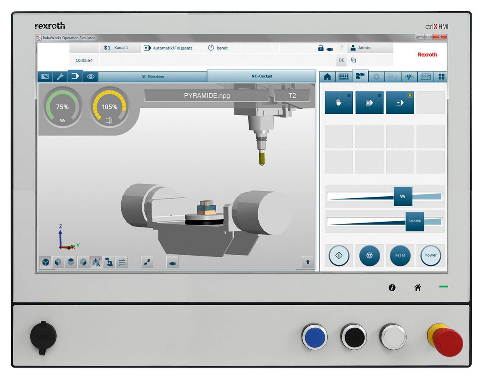Click the fit-to-view expand arrows icon

(147, 262)
